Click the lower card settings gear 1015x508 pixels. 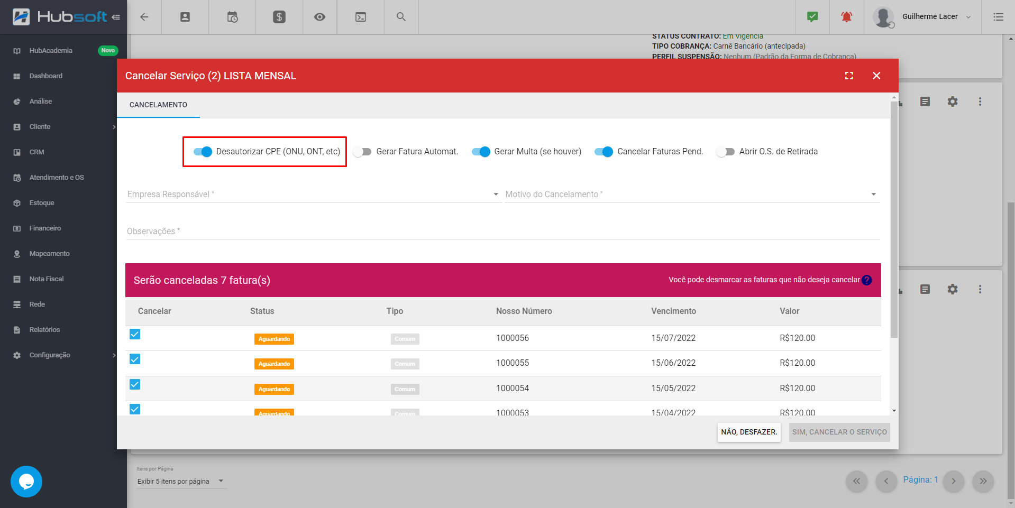[953, 289]
